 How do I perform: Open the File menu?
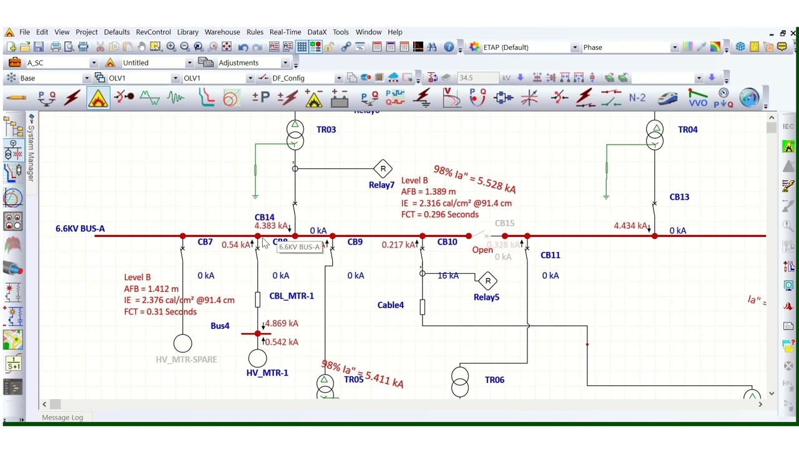click(24, 32)
